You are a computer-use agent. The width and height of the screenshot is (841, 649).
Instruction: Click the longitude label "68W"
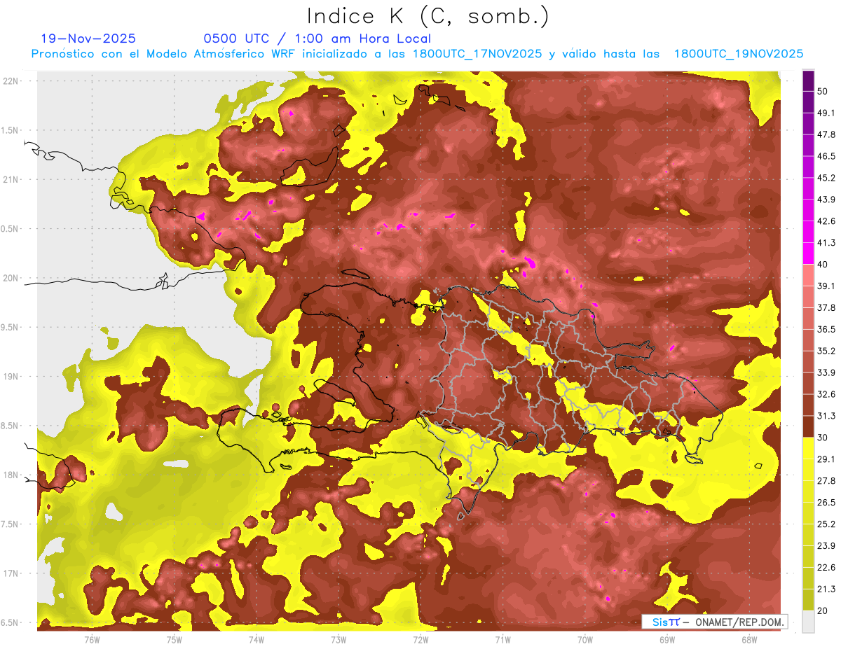point(748,639)
